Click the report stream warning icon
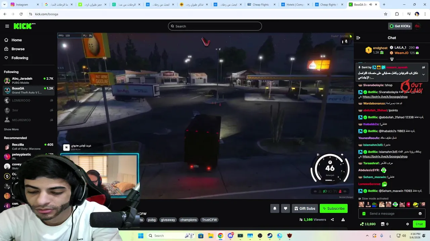Image resolution: width=430 pixels, height=241 pixels. pyautogui.click(x=343, y=220)
